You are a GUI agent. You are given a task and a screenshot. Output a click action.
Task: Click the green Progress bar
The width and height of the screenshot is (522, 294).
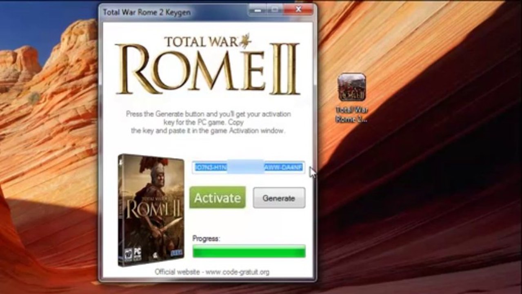click(x=249, y=251)
